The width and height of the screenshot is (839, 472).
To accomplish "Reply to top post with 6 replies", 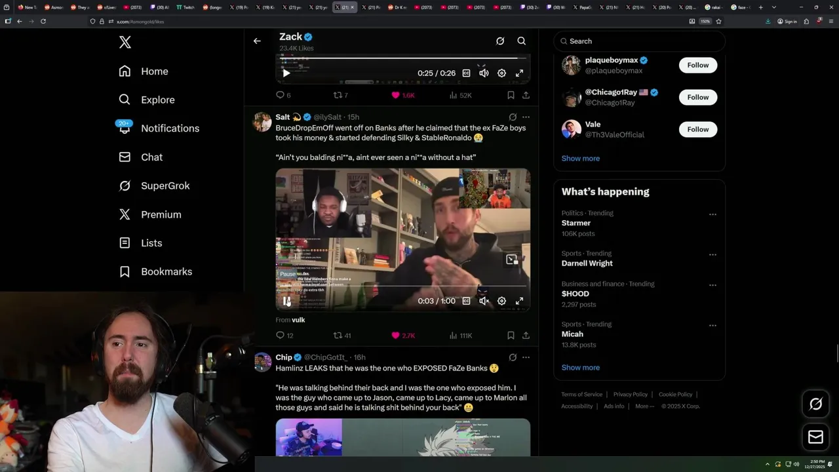I will click(x=283, y=95).
